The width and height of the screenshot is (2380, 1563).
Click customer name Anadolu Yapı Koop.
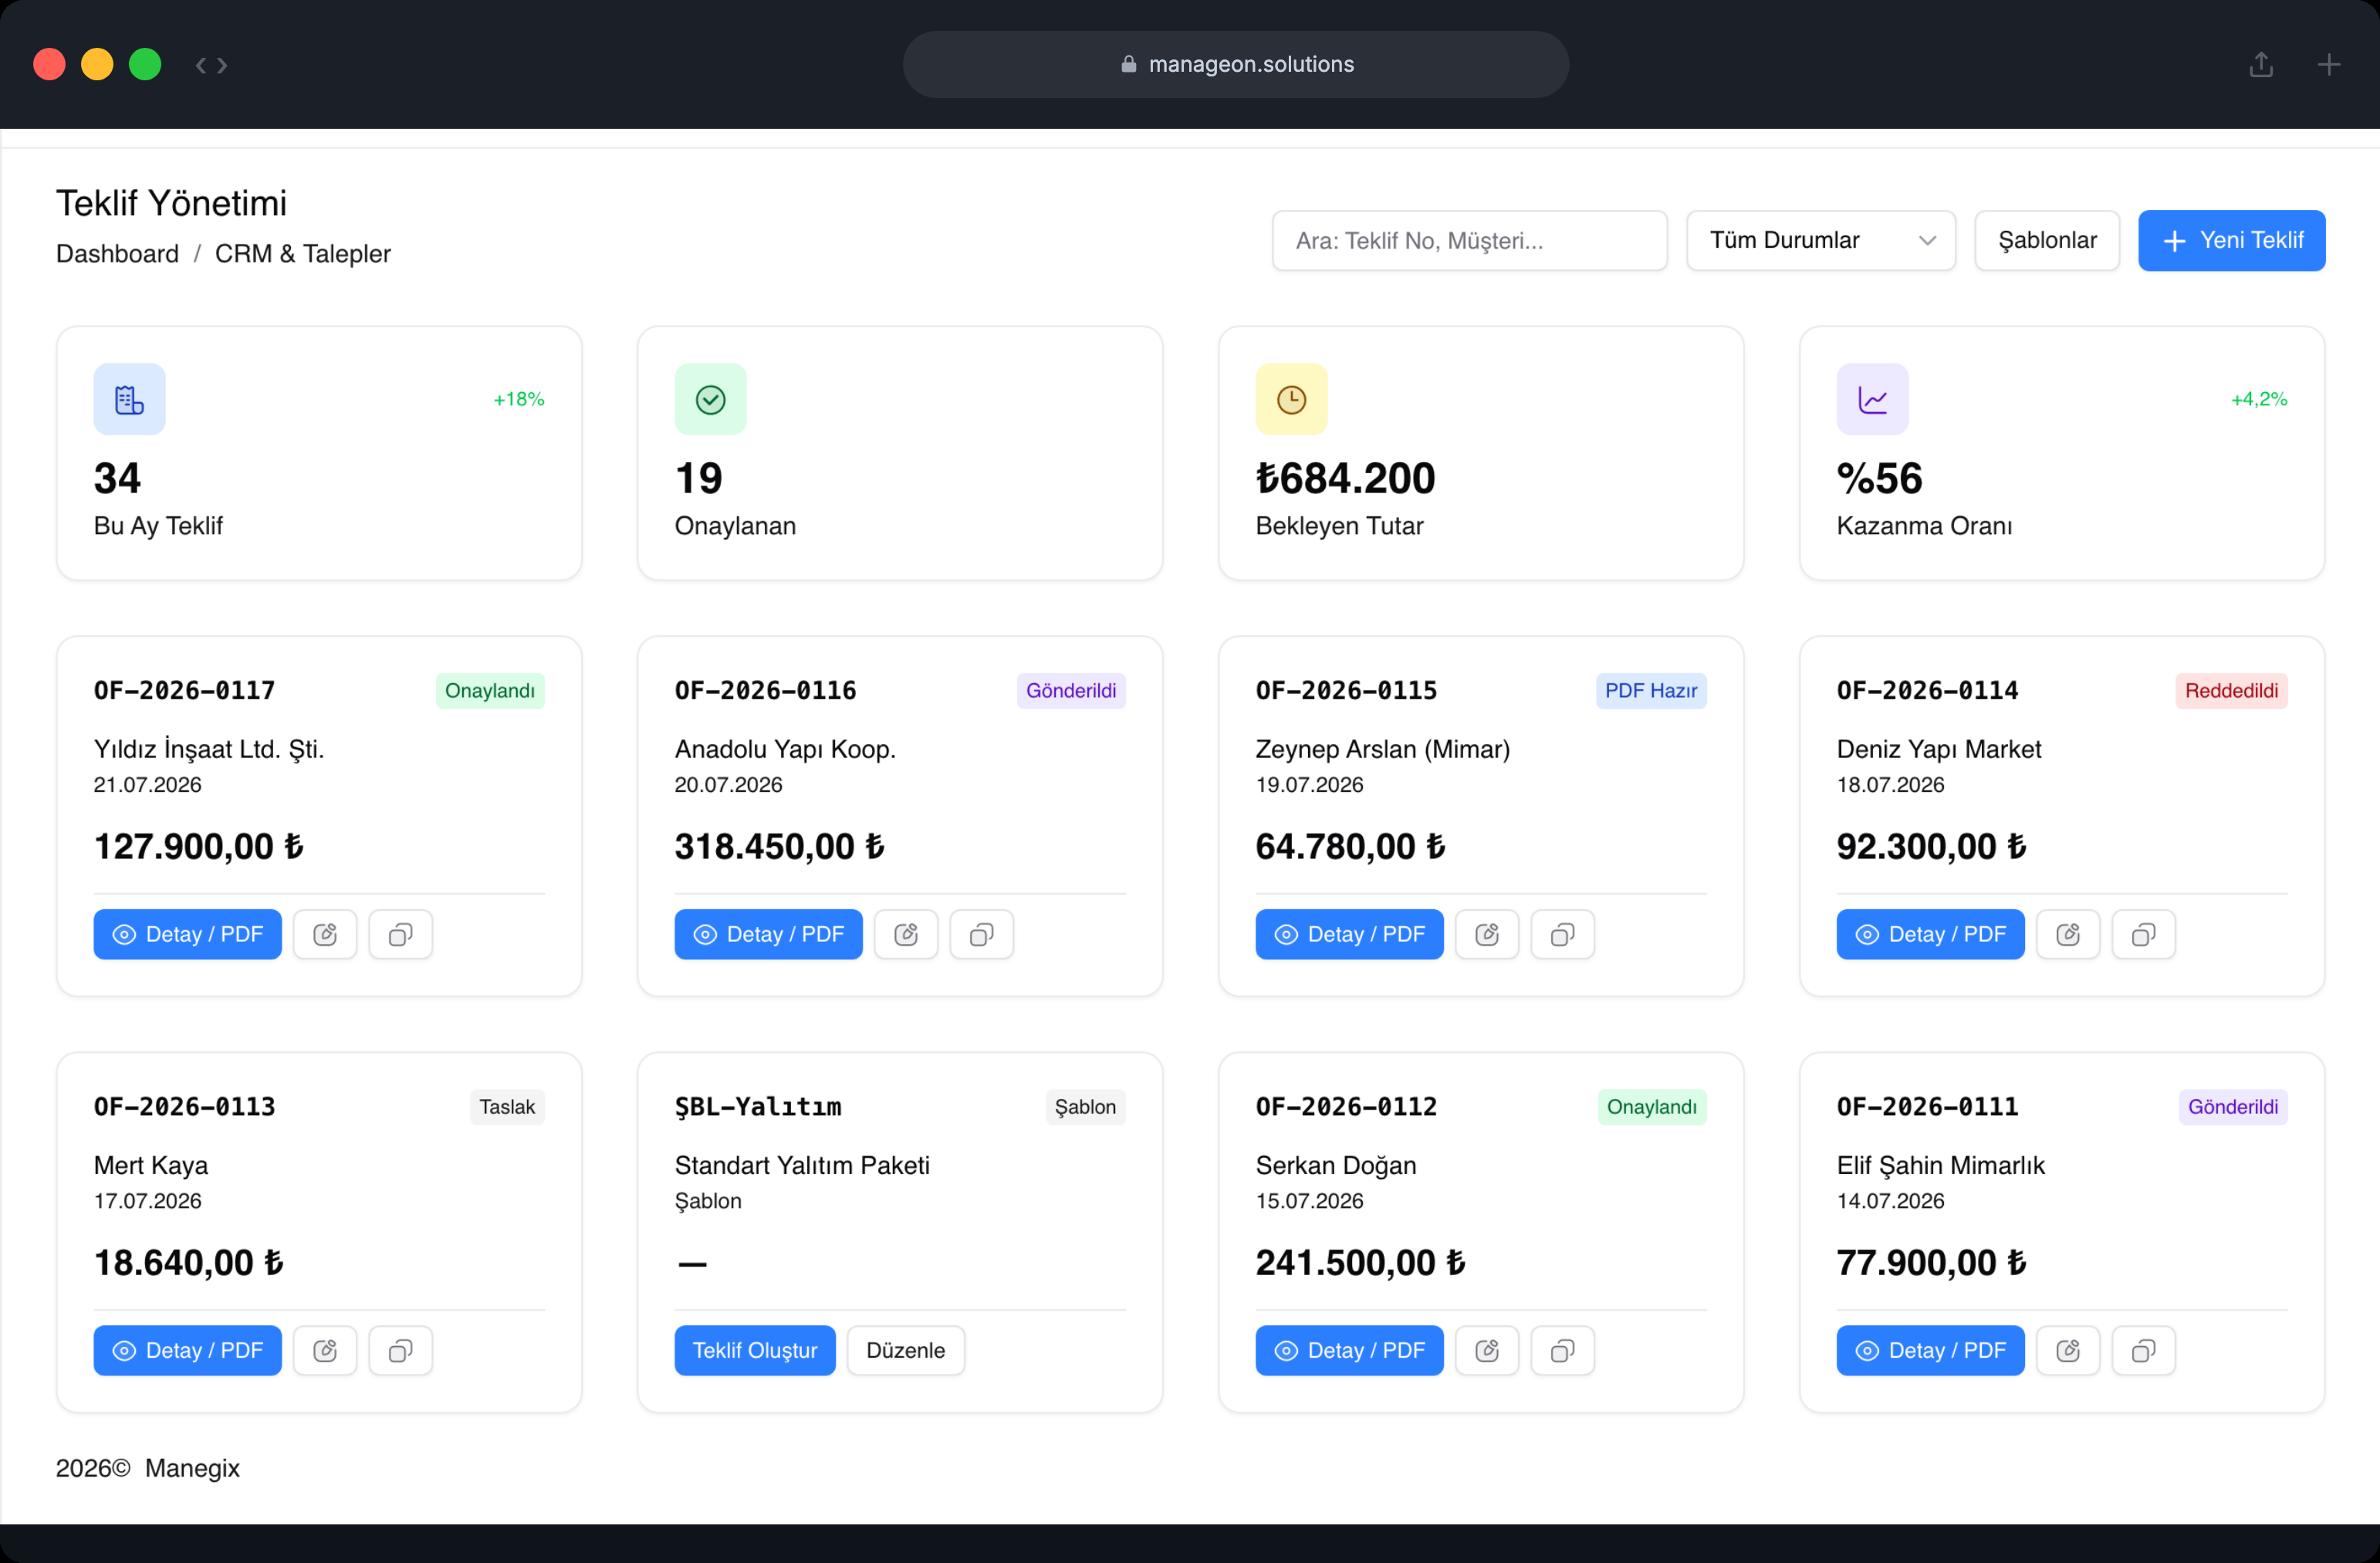click(785, 749)
